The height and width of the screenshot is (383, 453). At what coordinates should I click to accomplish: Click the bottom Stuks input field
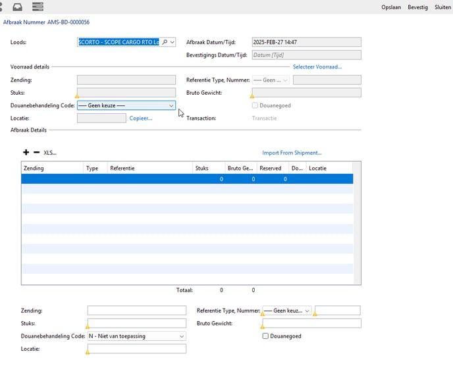coord(137,323)
